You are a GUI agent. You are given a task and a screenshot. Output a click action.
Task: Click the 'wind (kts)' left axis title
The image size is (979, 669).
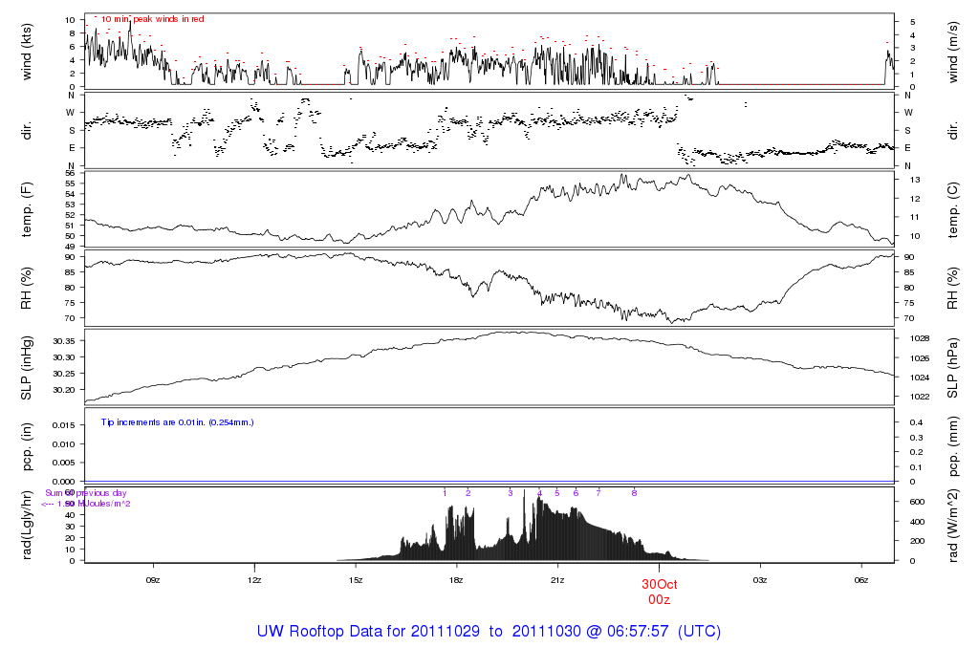(27, 50)
